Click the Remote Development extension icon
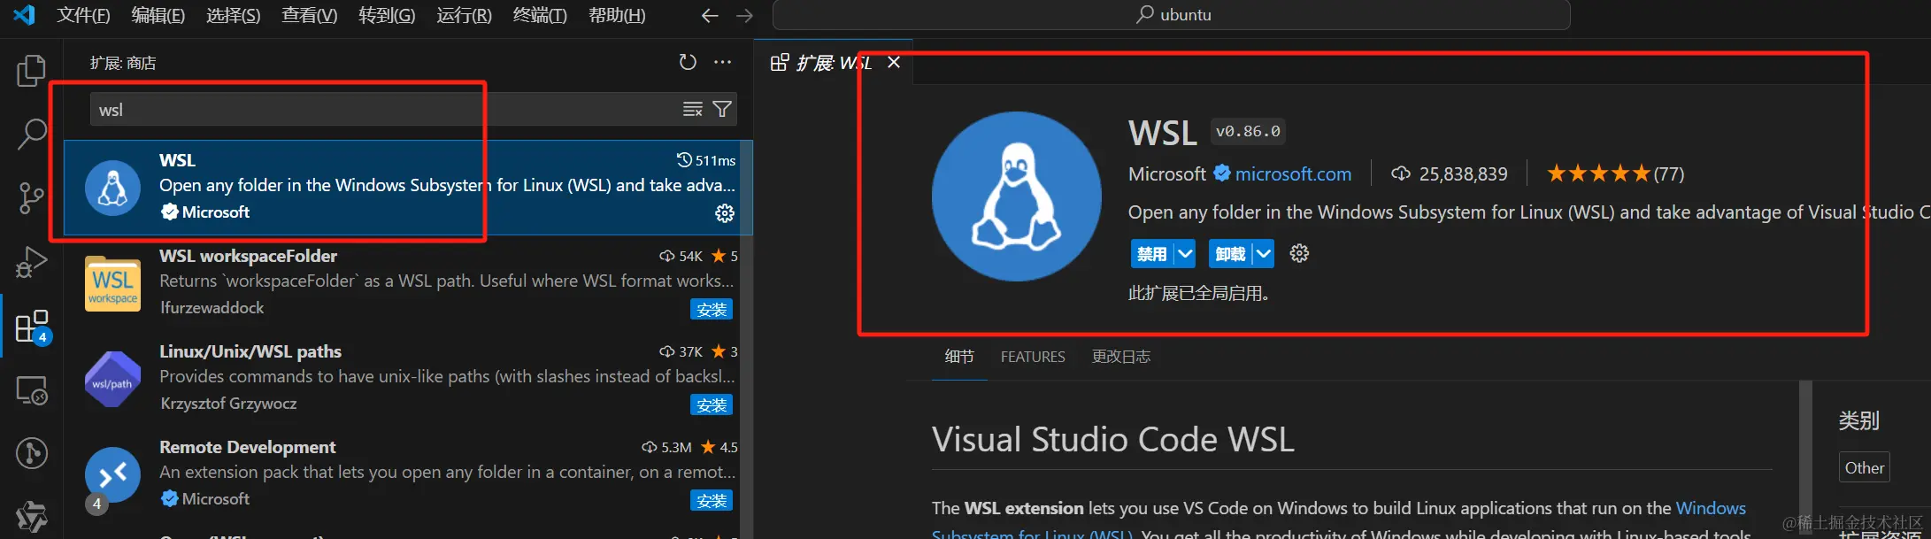The width and height of the screenshot is (1931, 539). (x=112, y=474)
